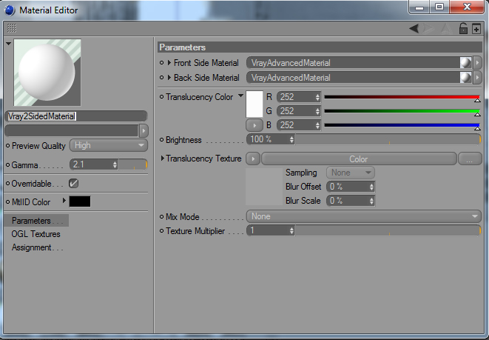Go forward with the right arrow icon
Image resolution: width=489 pixels, height=340 pixels.
429,29
